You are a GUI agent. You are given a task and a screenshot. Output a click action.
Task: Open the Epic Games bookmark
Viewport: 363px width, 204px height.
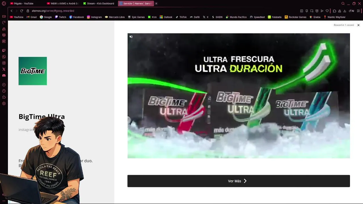pyautogui.click(x=136, y=17)
